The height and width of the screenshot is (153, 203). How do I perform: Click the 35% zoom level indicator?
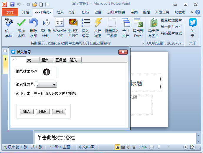[143, 147]
